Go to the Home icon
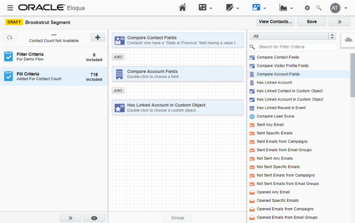This screenshot has height=223, width=355. (x=182, y=7)
